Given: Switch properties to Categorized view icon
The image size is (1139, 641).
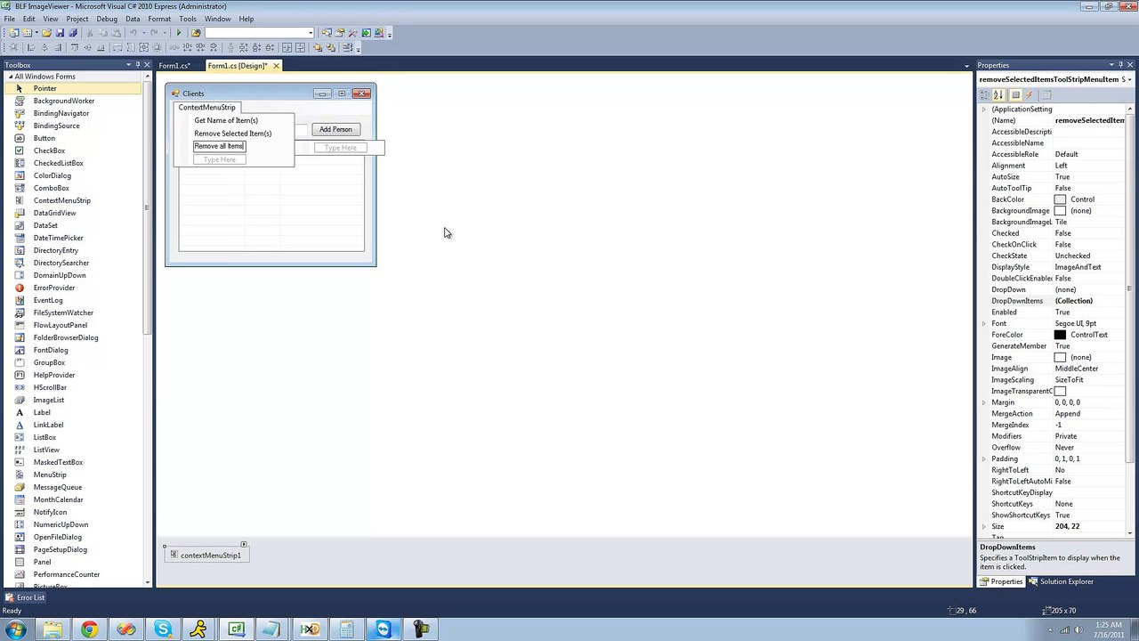Looking at the screenshot, I should tap(984, 95).
